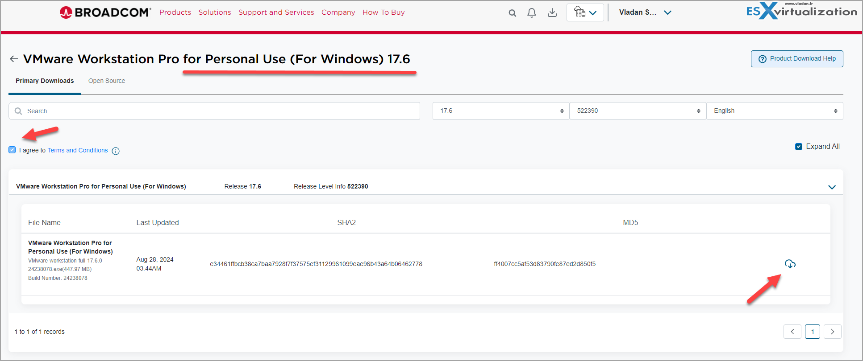Click the search magnifier icon in header
The height and width of the screenshot is (361, 863).
click(x=512, y=13)
